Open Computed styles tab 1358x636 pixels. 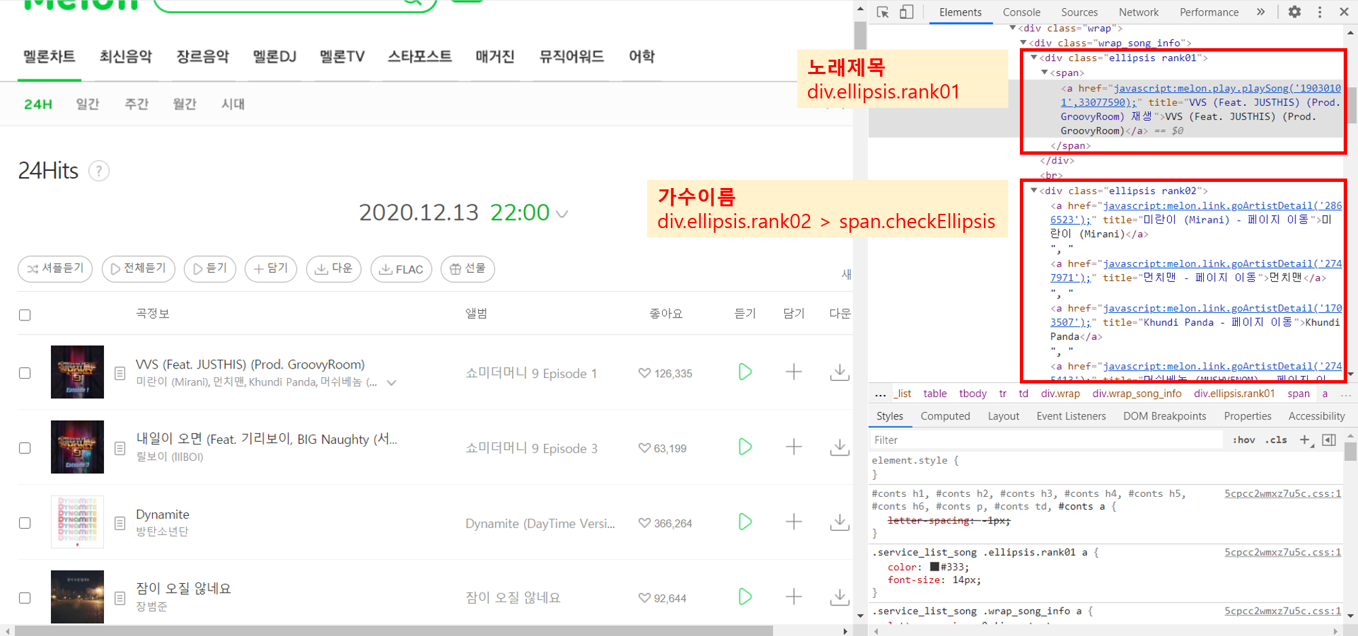[945, 416]
